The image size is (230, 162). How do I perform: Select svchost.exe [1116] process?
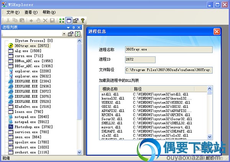(32, 152)
